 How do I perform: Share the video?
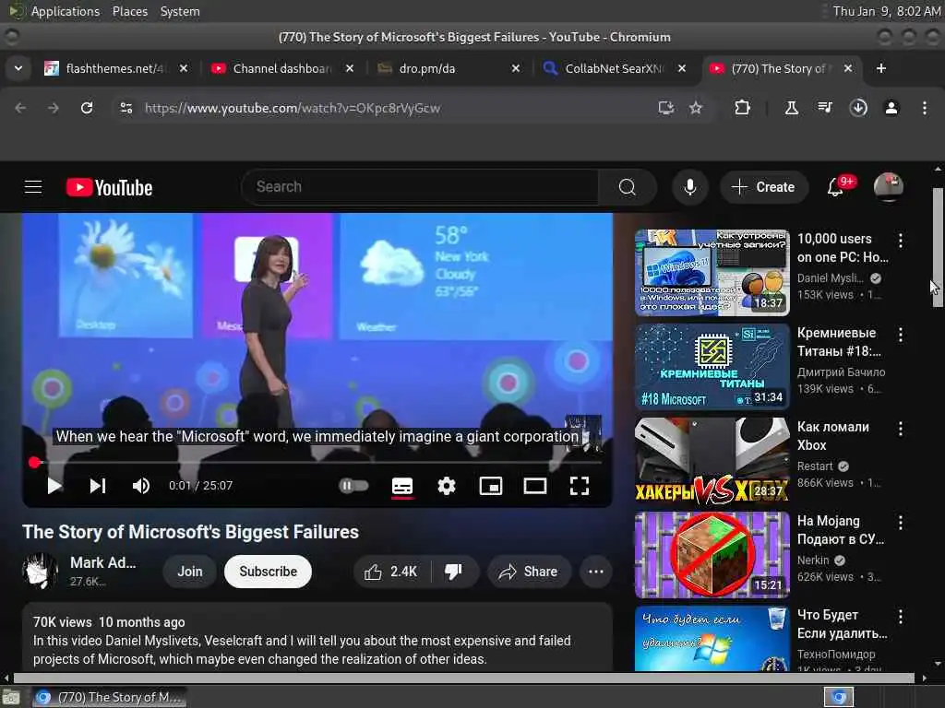[528, 572]
